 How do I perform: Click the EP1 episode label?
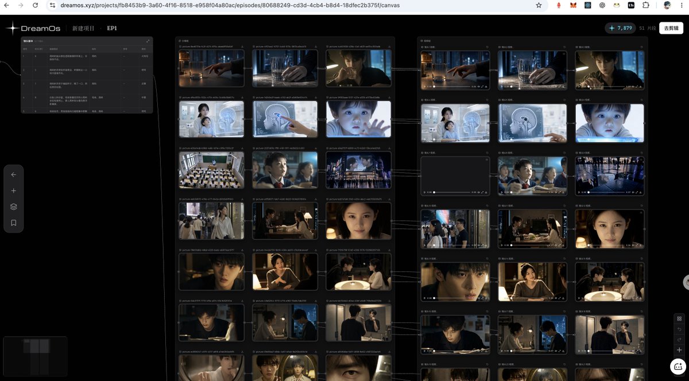[112, 28]
